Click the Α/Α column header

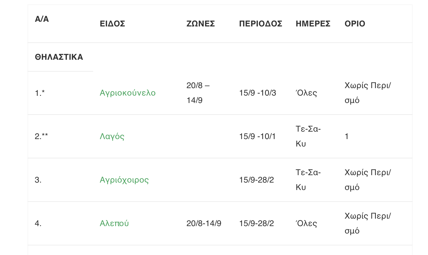pos(42,19)
